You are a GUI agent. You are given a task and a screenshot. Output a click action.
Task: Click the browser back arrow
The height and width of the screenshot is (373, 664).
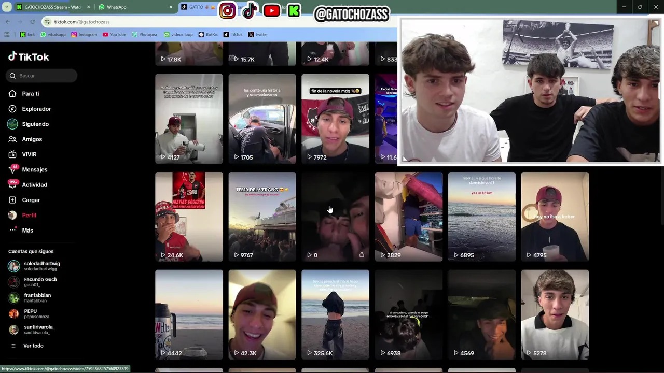tap(7, 22)
